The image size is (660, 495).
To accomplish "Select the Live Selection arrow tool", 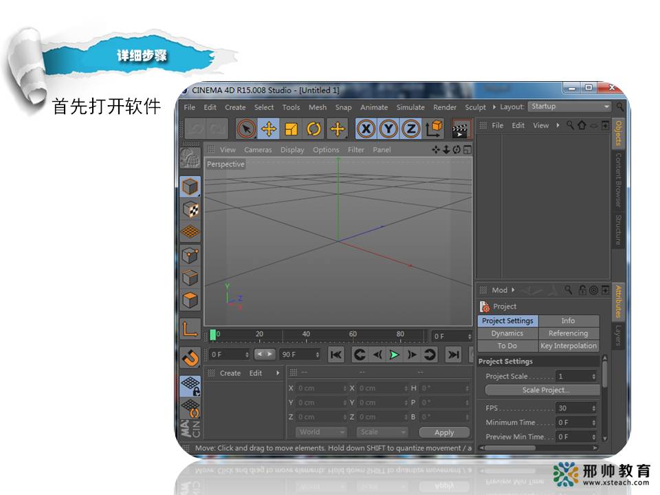I will [x=246, y=129].
